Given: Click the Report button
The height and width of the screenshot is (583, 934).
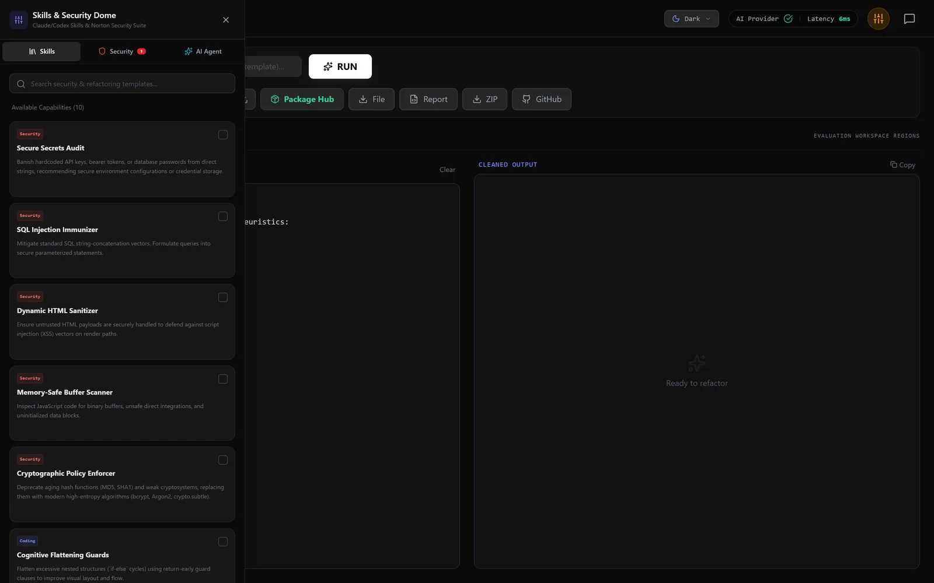Looking at the screenshot, I should tap(428, 99).
